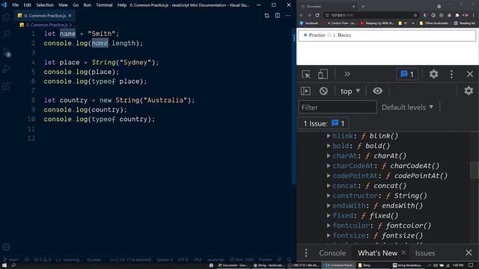Click Port : 5500 in status bar

point(242,259)
